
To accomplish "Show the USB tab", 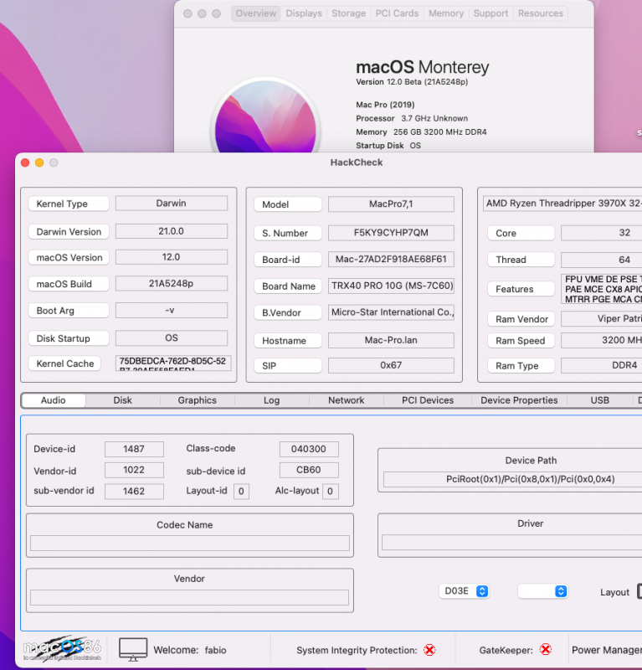I will (x=599, y=400).
